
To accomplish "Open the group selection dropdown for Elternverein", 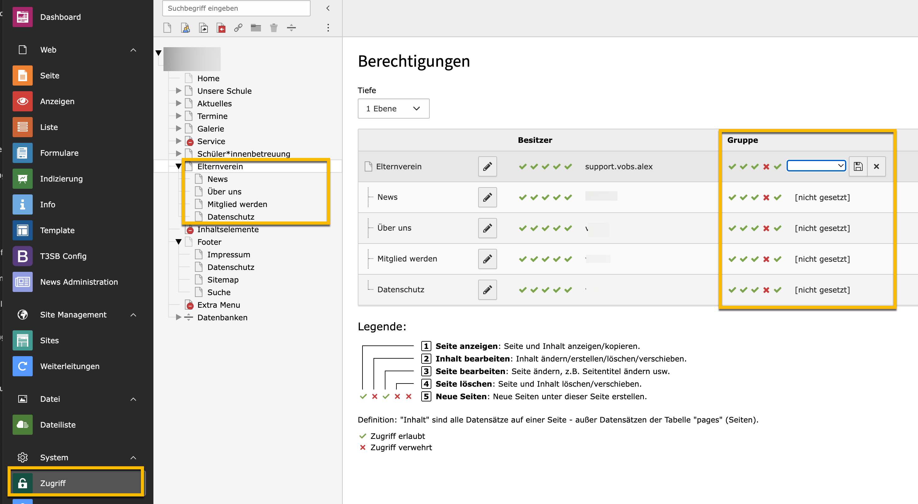I will (816, 165).
